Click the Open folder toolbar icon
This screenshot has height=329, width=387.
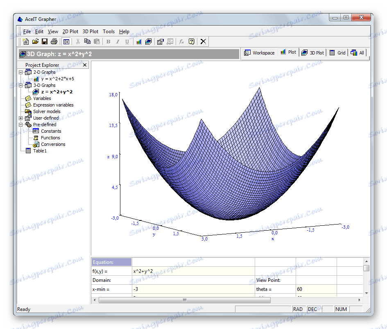pyautogui.click(x=35, y=41)
